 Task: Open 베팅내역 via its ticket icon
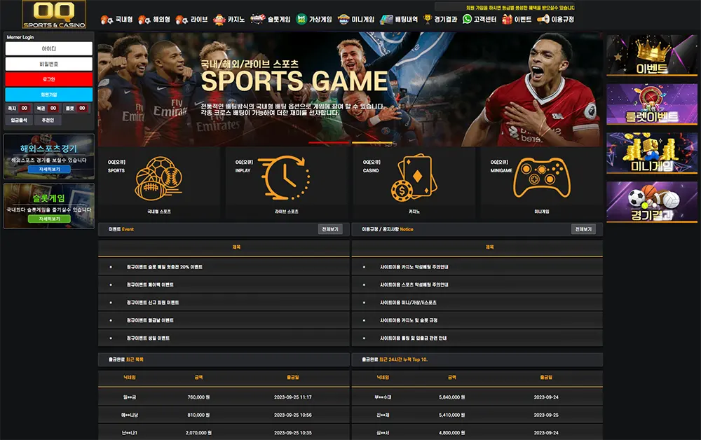pyautogui.click(x=386, y=19)
